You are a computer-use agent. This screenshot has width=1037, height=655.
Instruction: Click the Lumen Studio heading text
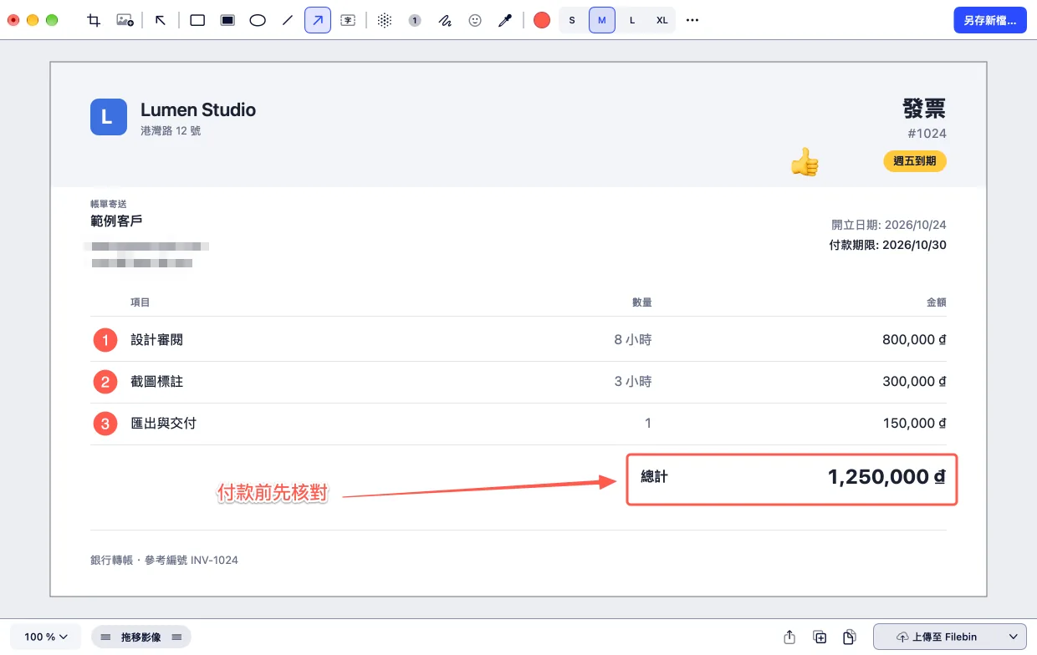click(x=198, y=109)
